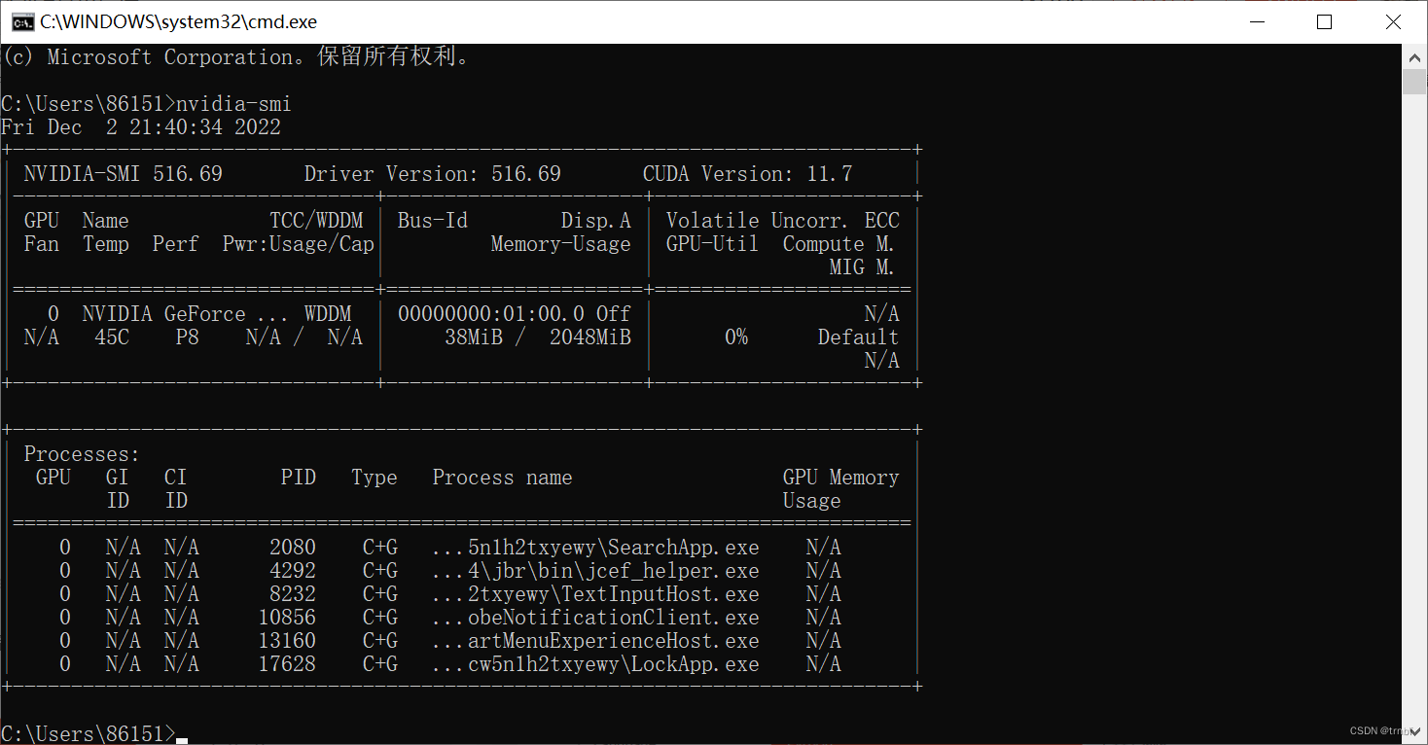Click the Processes: label

(82, 454)
